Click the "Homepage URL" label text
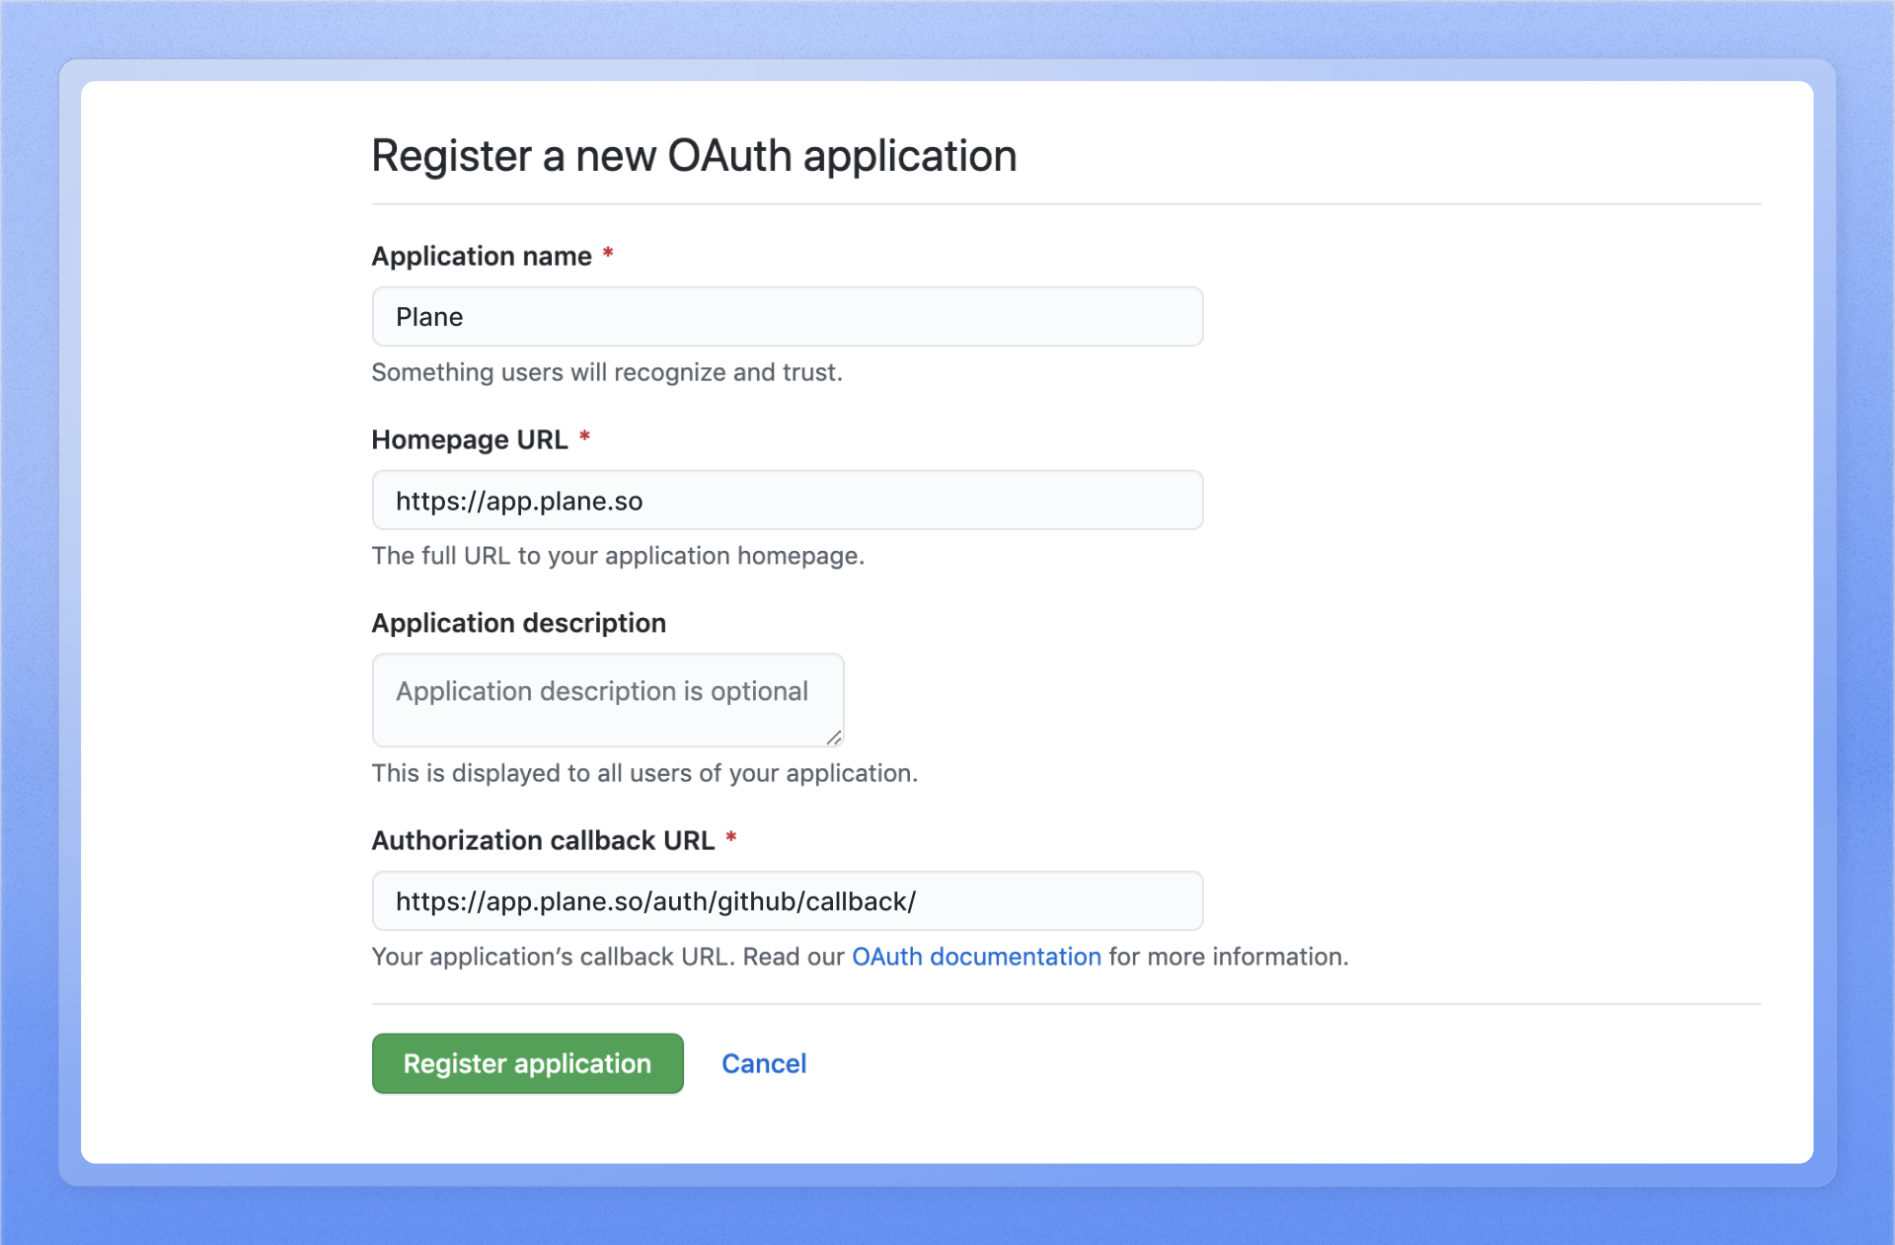The image size is (1895, 1245). tap(470, 440)
